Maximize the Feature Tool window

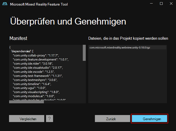pyautogui.click(x=161, y=4)
